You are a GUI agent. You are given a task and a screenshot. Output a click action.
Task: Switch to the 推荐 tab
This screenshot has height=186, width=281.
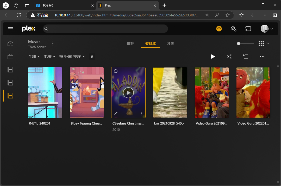point(130,44)
